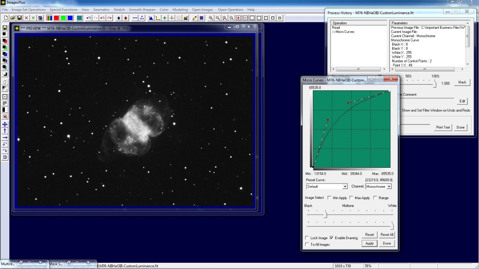Click the red undo arrow icon
This screenshot has height=269, width=479.
pos(103,18)
